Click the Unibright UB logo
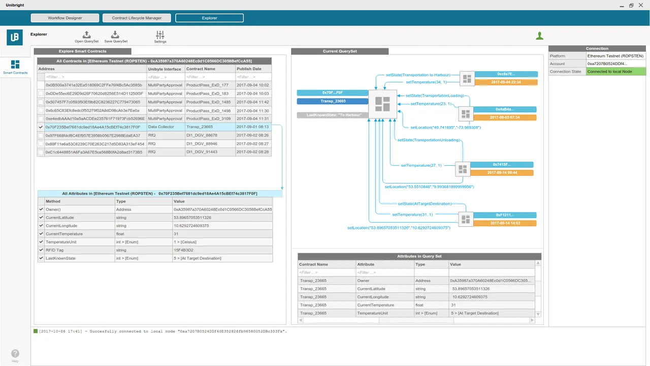The image size is (650, 366). coord(15,38)
